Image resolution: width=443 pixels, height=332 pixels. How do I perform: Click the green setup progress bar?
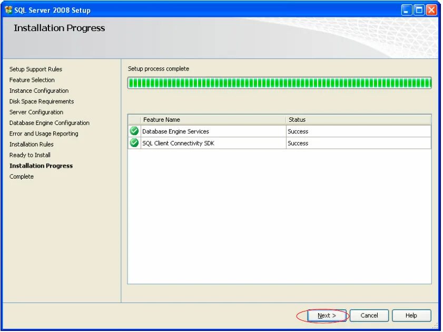click(279, 83)
